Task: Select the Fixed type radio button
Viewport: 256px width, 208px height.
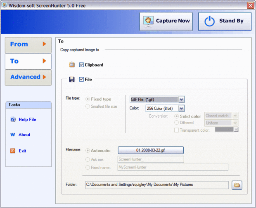Action: coord(88,99)
